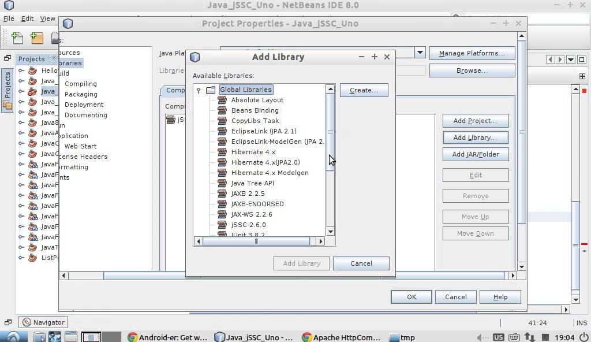Expand the Hello project node
The height and width of the screenshot is (342, 591).
coord(21,70)
